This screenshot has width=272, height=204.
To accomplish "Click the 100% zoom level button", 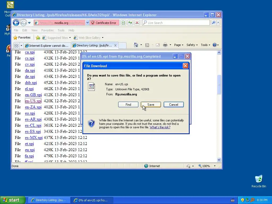I will click(x=204, y=166).
